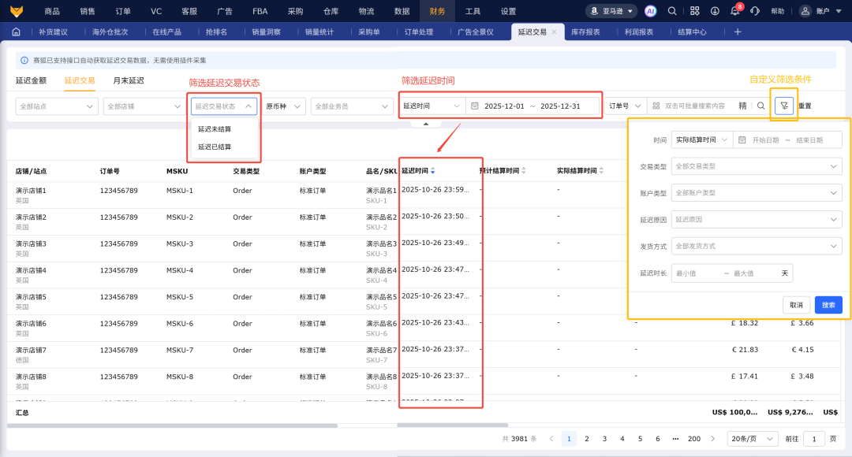This screenshot has width=852, height=457.
Task: Open the 订单号 search type dropdown
Action: coord(626,106)
